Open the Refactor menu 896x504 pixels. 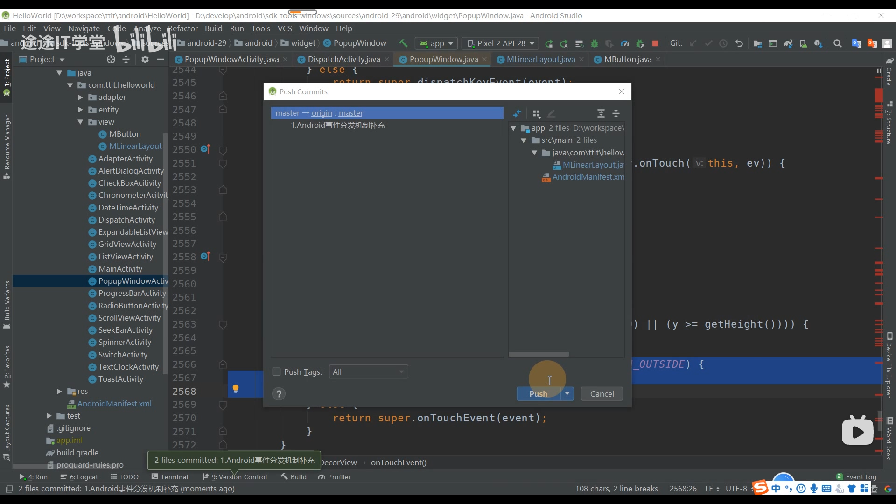coord(183,28)
